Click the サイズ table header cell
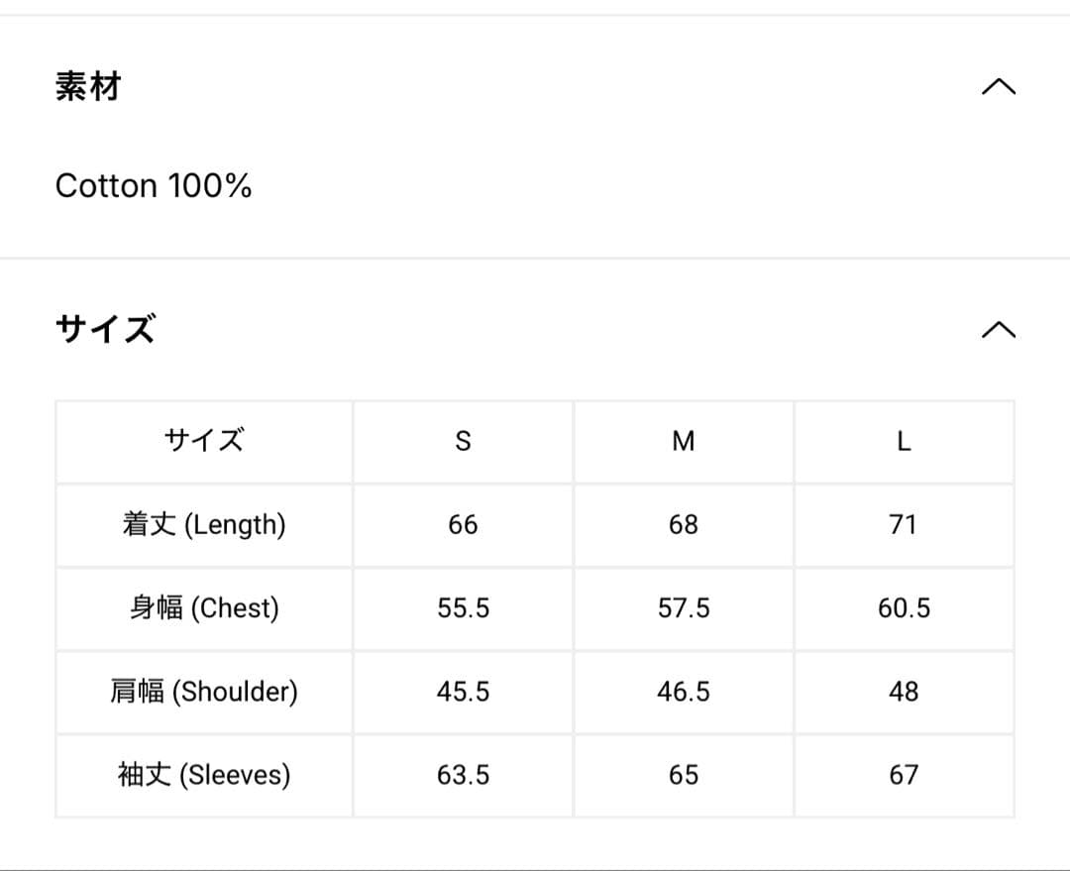1070x871 pixels. 204,441
